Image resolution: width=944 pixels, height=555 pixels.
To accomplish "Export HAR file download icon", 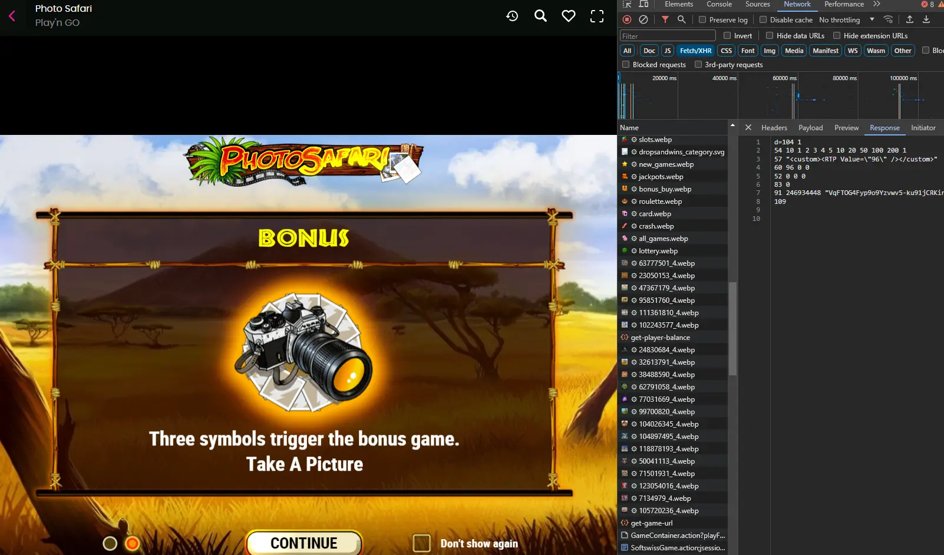I will coord(926,19).
